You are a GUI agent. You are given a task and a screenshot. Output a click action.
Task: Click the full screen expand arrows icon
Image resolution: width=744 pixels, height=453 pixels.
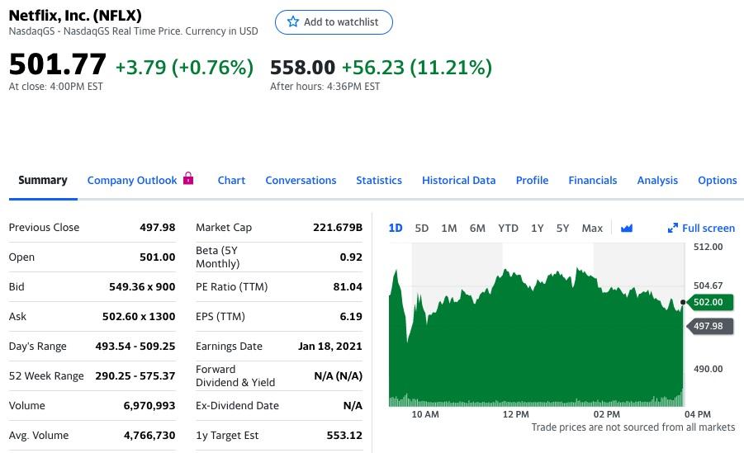tap(672, 229)
